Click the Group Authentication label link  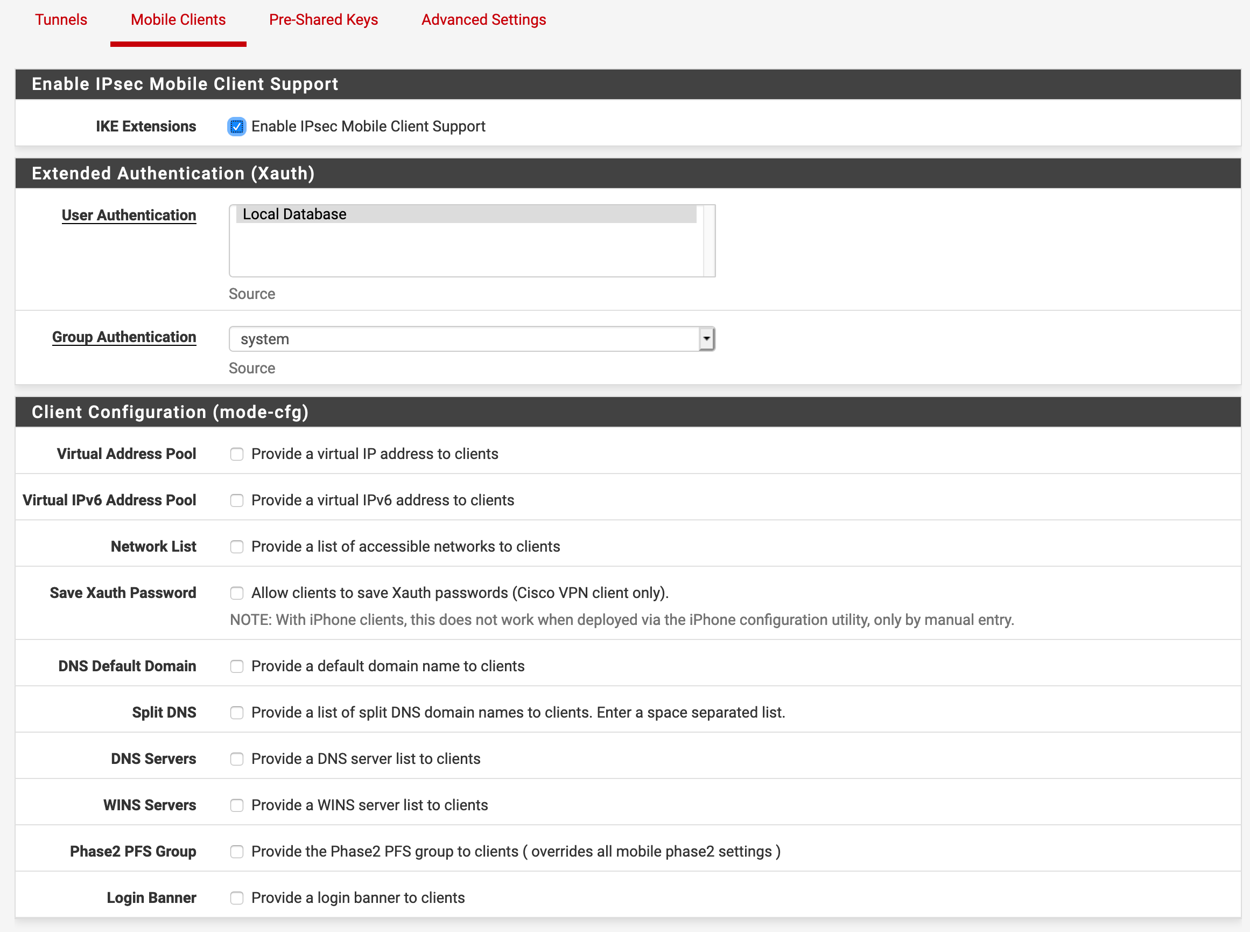tap(124, 337)
